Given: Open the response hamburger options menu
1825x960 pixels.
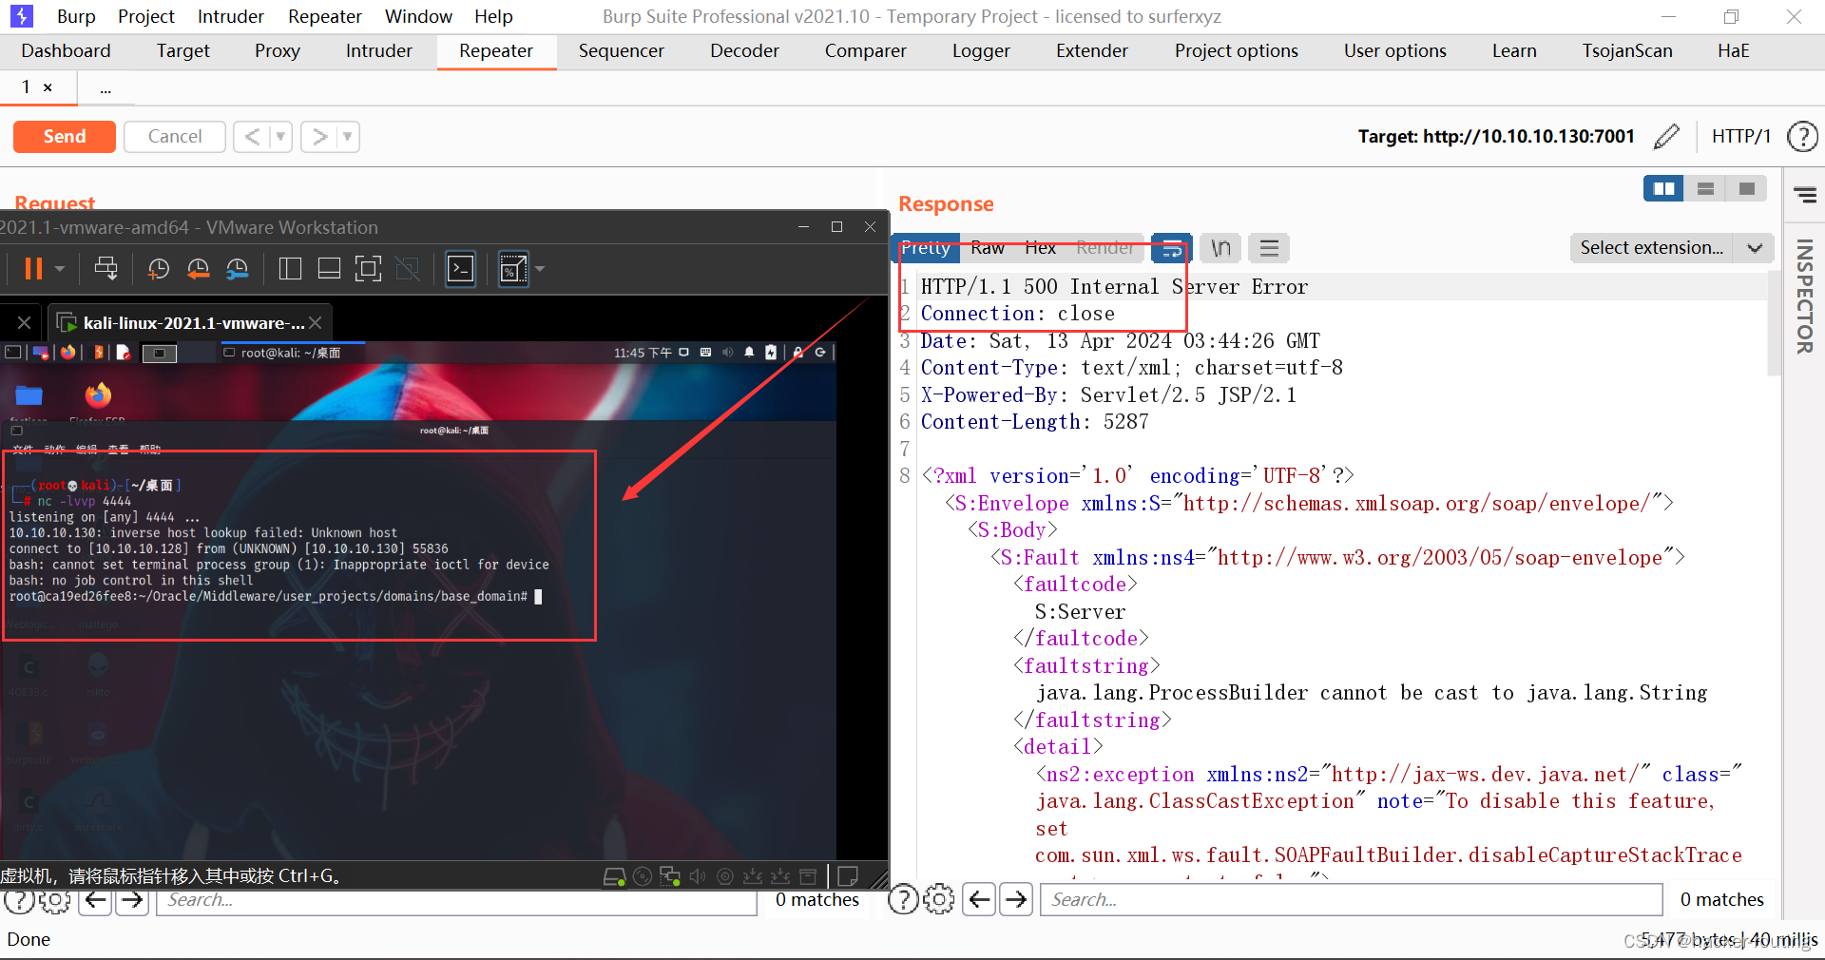Looking at the screenshot, I should [x=1269, y=249].
